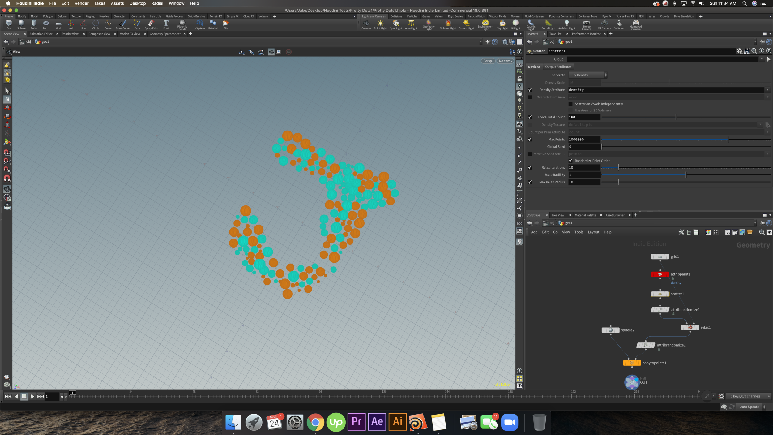This screenshot has height=435, width=773.
Task: Select the copypoints1 node
Action: pyautogui.click(x=632, y=363)
